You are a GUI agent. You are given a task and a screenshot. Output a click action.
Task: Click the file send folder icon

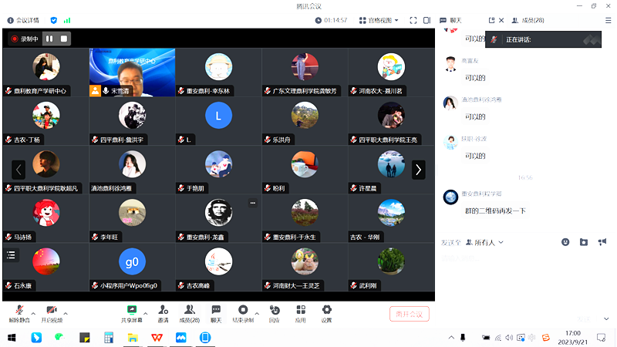pos(584,242)
